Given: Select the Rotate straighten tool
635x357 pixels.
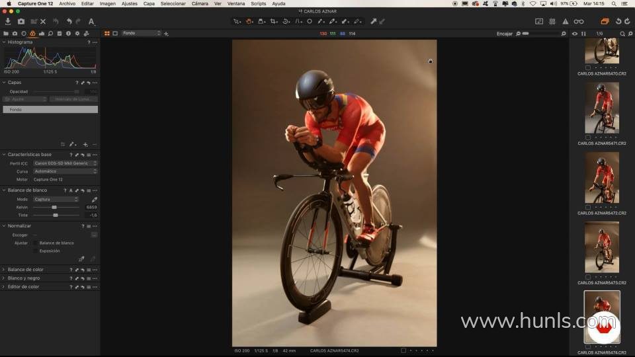Looking at the screenshot, I should click(286, 21).
